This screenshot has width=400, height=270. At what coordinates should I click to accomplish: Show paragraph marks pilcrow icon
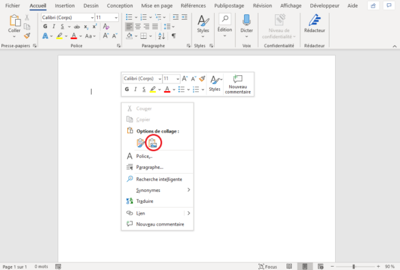[174, 36]
